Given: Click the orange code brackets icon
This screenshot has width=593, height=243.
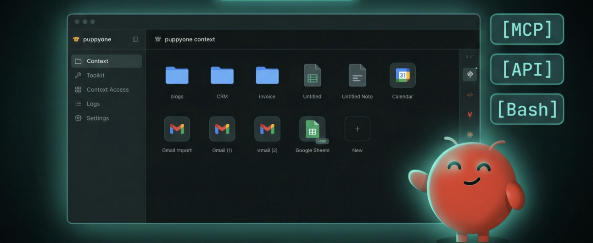Looking at the screenshot, I should click(x=470, y=95).
